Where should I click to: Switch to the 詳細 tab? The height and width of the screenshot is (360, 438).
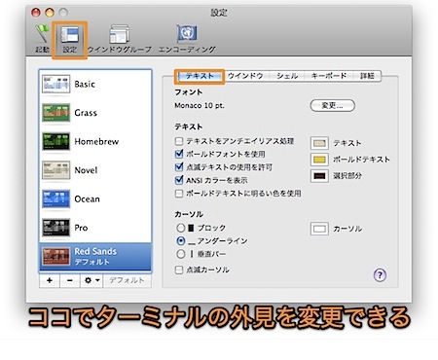(367, 76)
